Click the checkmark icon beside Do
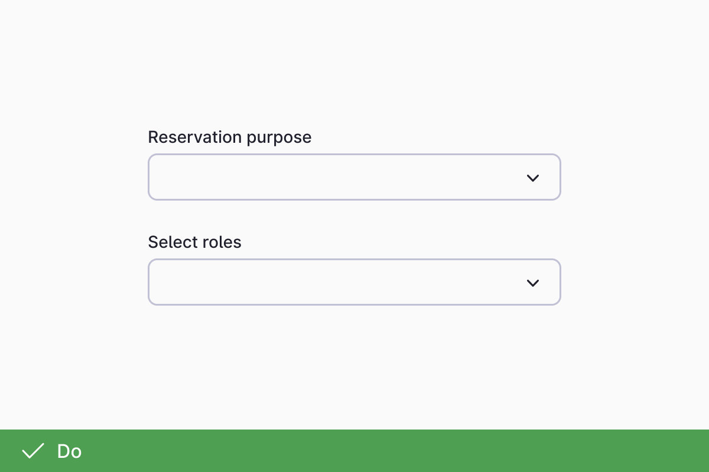The height and width of the screenshot is (472, 709). pos(33,451)
